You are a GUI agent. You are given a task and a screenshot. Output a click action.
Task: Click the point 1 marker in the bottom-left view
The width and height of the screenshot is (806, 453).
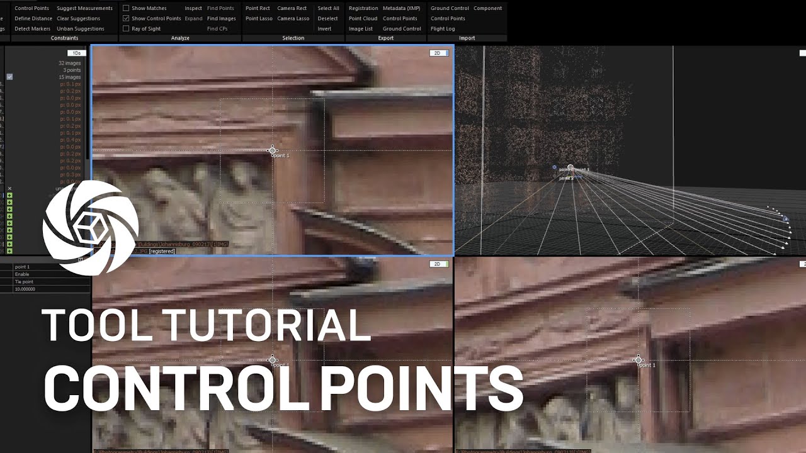[273, 360]
